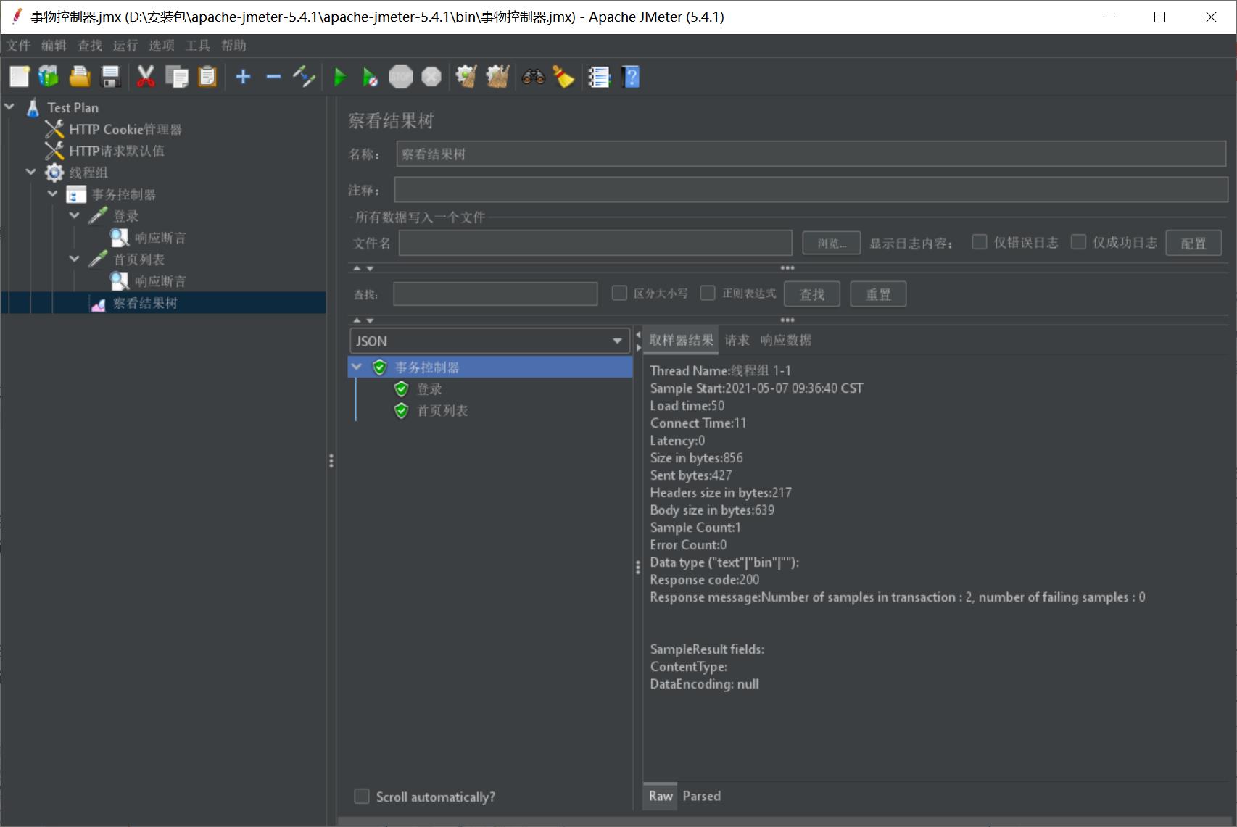Open the JSON renderer dropdown
This screenshot has width=1237, height=827.
(x=489, y=341)
